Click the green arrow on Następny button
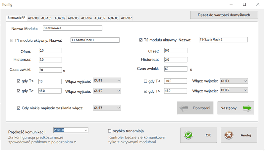265x151 pixels. 247,108
